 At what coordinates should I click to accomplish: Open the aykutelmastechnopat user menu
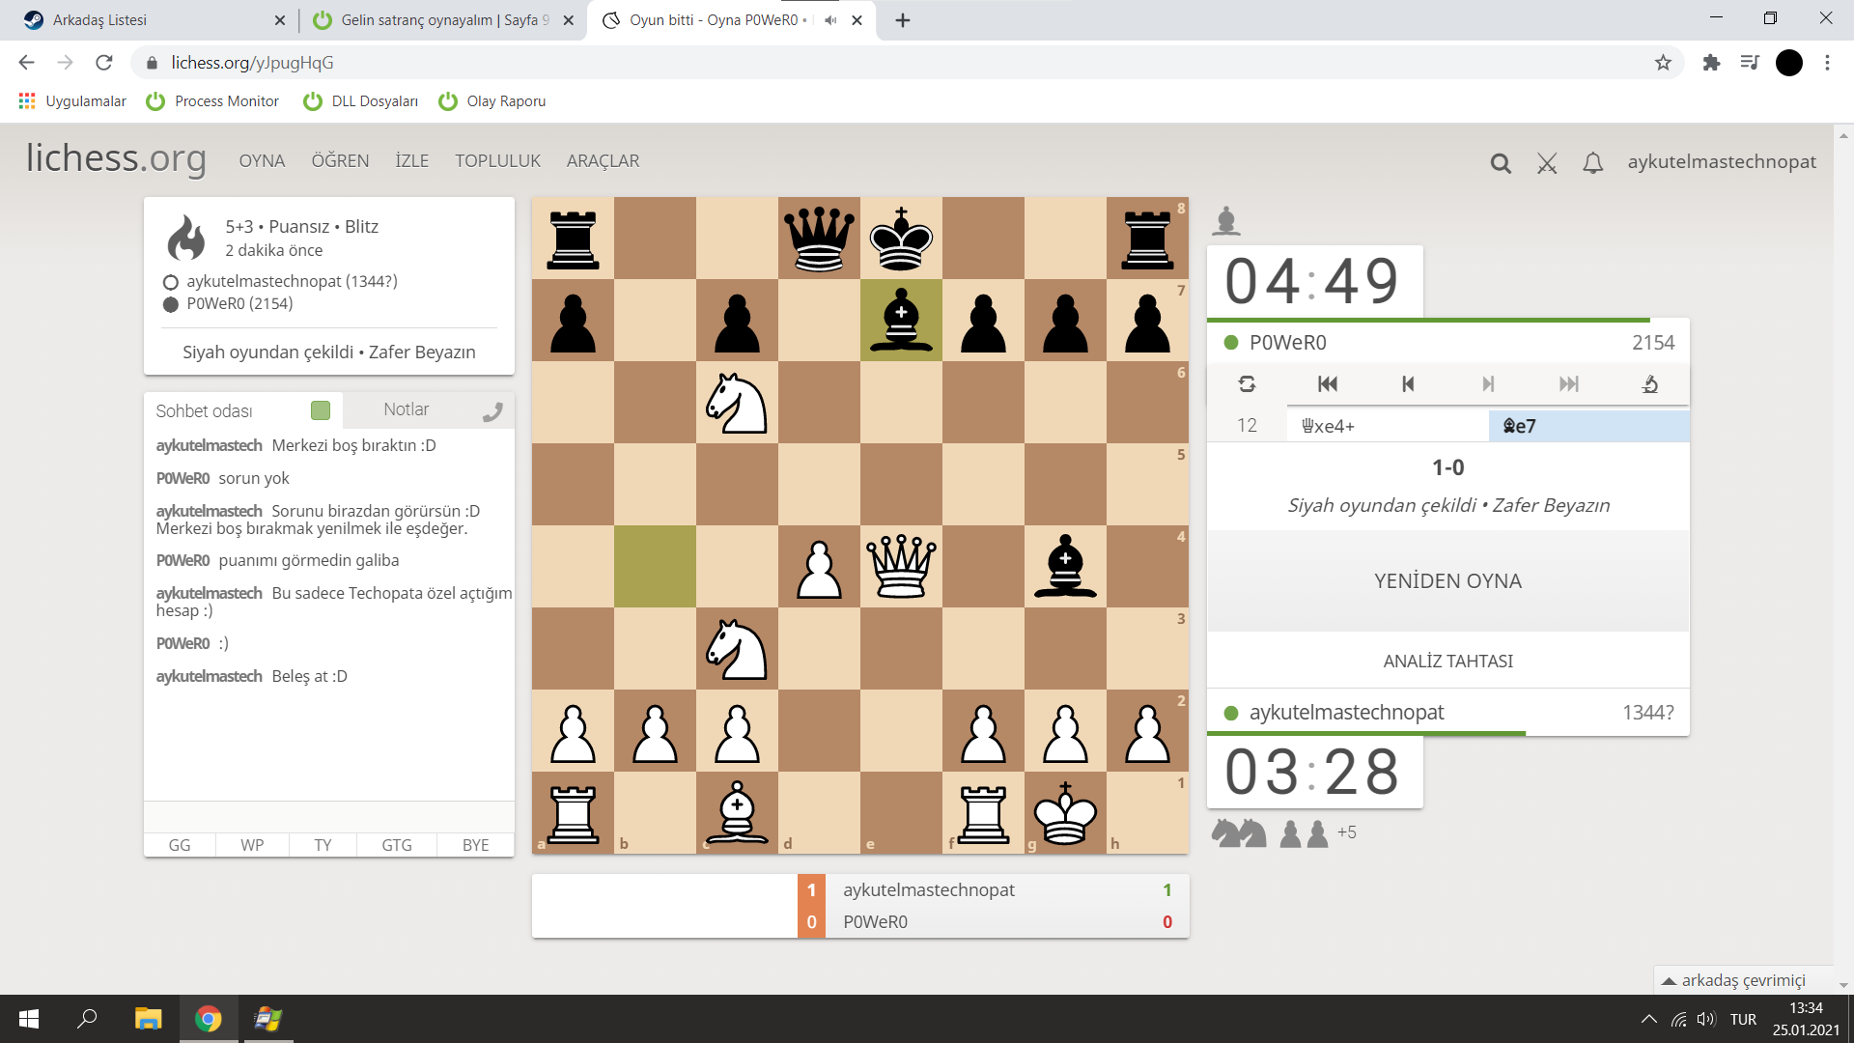(1721, 162)
